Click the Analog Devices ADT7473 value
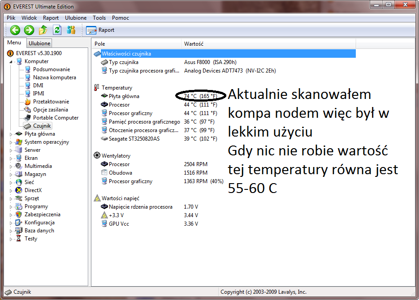The width and height of the screenshot is (419, 300). point(230,71)
